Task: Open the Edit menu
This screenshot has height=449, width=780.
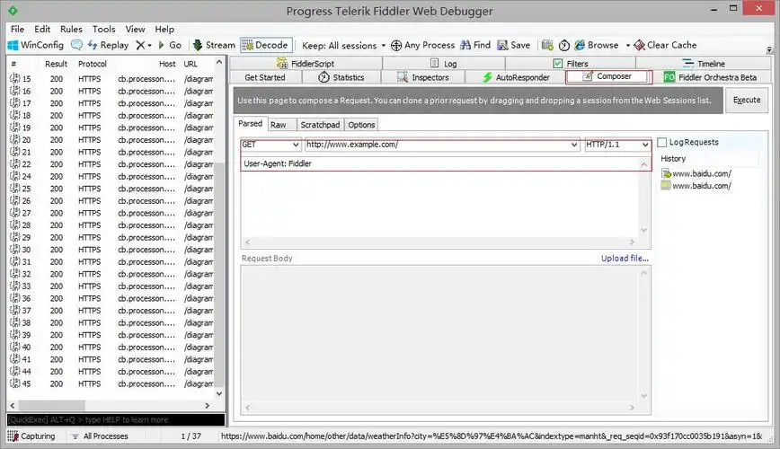Action: tap(42, 30)
